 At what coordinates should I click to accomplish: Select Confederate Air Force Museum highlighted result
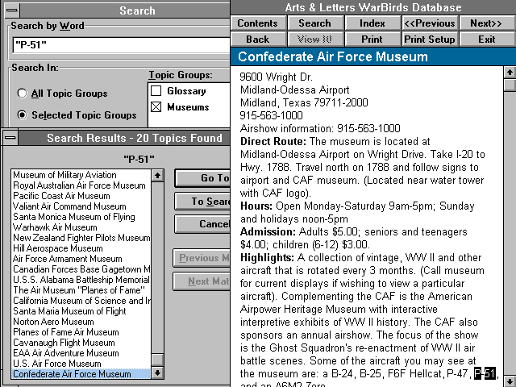pos(81,374)
